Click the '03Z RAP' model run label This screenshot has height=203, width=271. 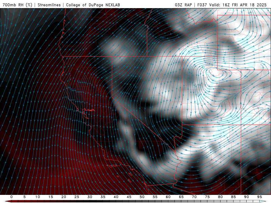183,5
